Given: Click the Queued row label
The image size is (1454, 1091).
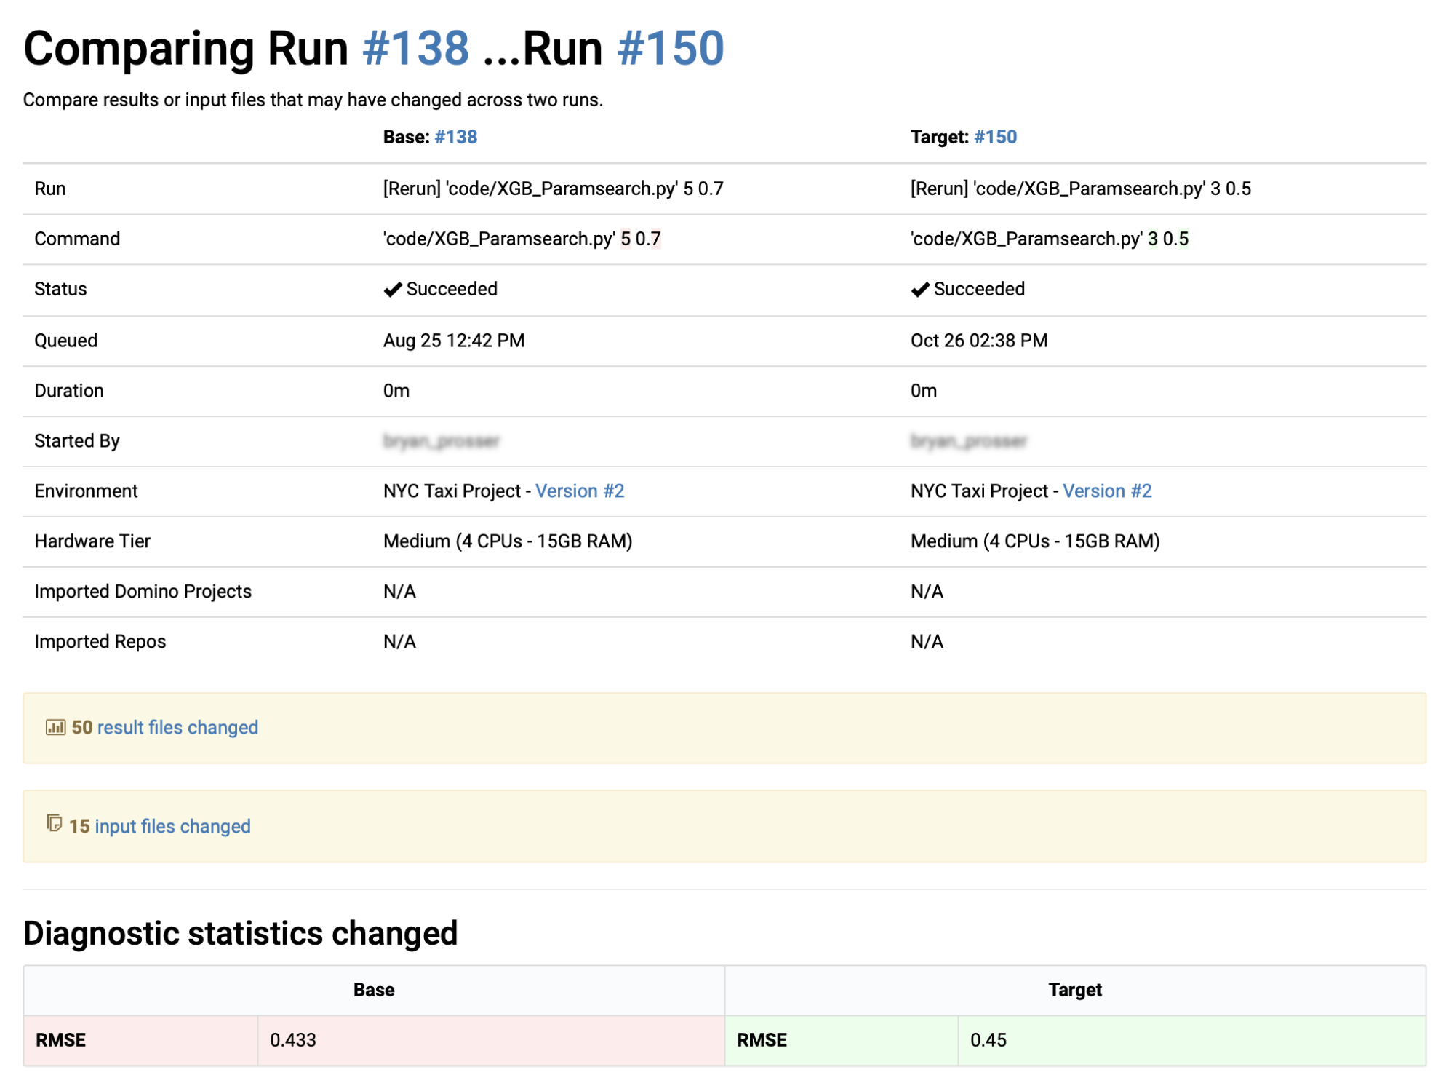Looking at the screenshot, I should click(65, 341).
